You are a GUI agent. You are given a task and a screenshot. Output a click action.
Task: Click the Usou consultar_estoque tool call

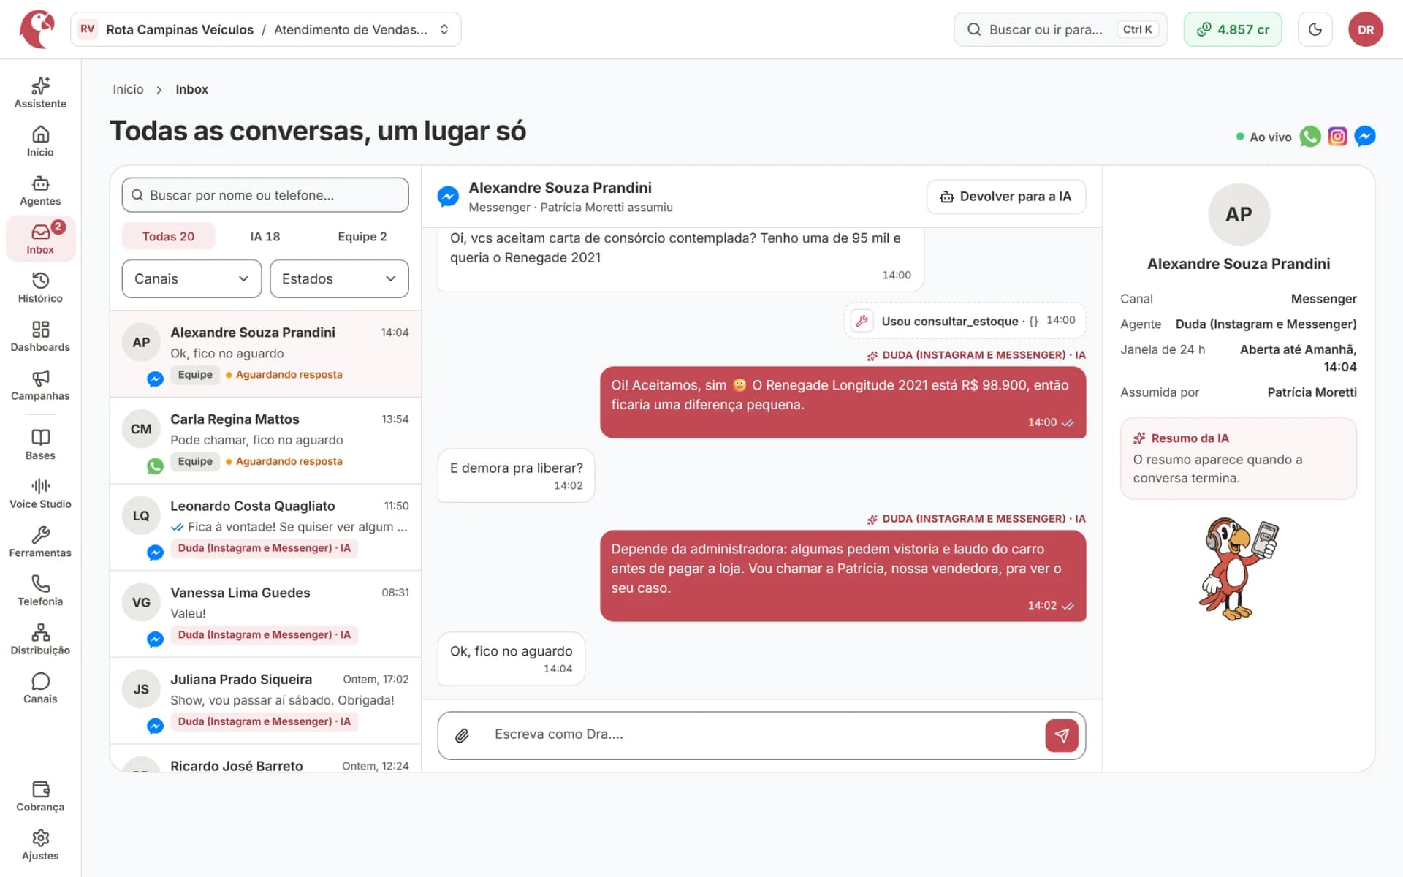[x=965, y=321]
